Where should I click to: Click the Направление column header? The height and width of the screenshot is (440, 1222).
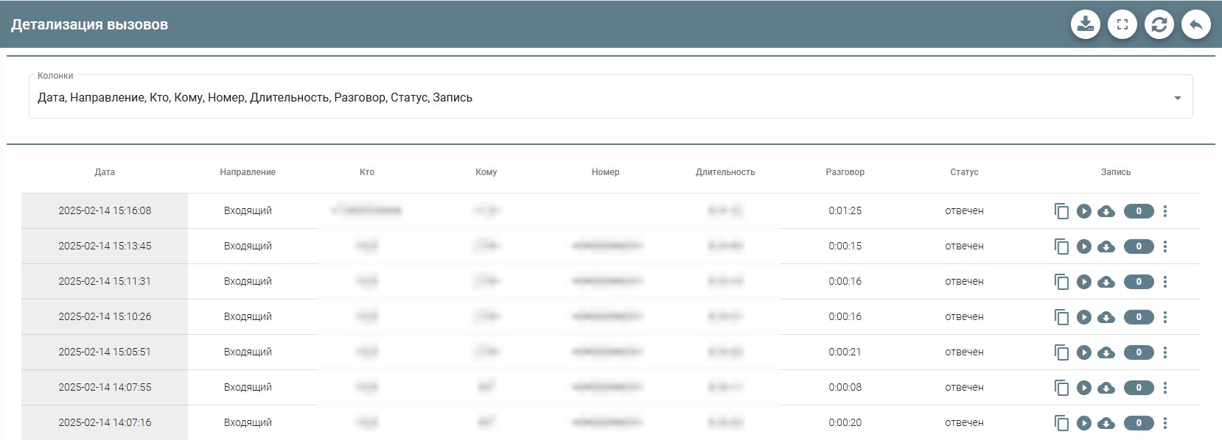248,172
